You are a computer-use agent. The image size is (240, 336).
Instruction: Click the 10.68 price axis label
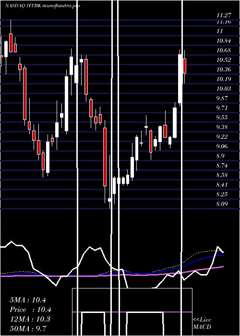point(224,50)
